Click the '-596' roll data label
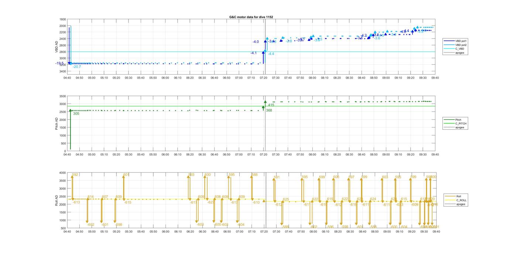The image size is (517, 256). point(330,227)
